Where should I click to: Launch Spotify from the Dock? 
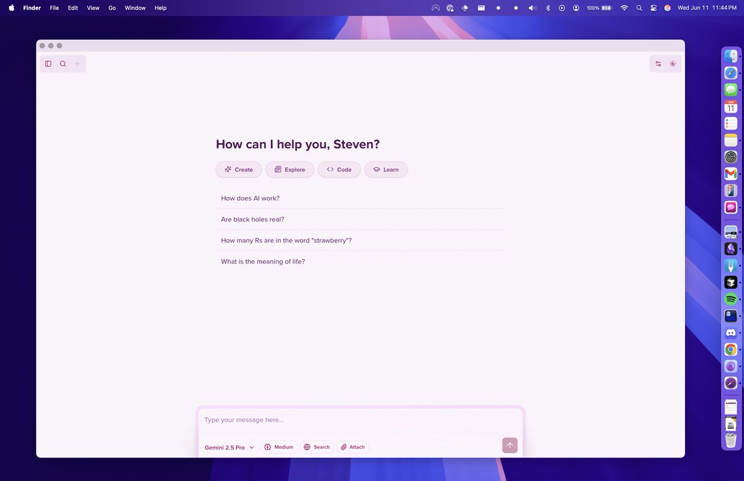731,299
